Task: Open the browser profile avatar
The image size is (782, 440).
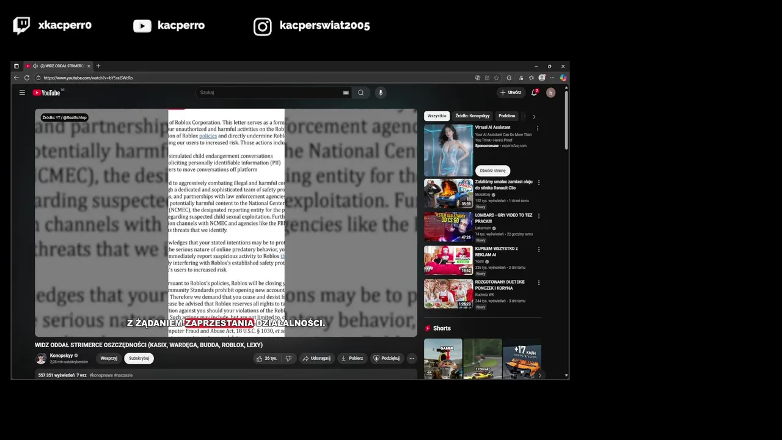Action: pyautogui.click(x=542, y=78)
